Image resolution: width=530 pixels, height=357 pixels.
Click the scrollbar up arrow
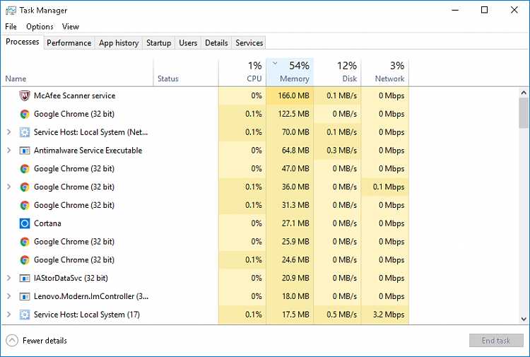524,93
